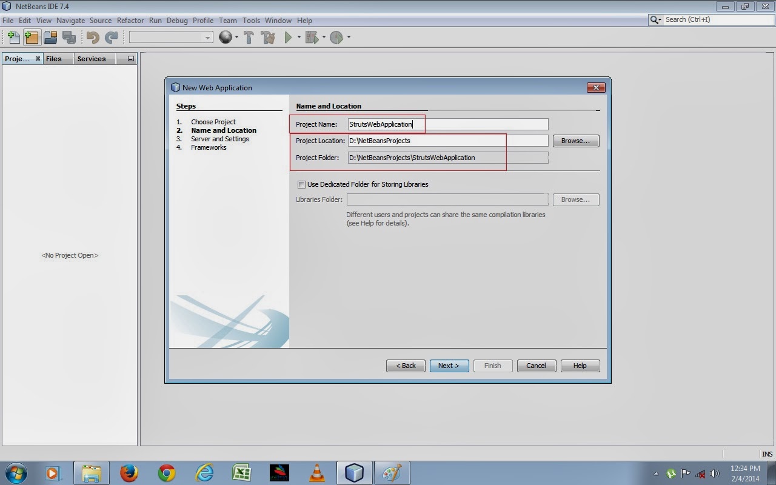Open the Run Project dropdown arrow
776x485 pixels.
[299, 38]
